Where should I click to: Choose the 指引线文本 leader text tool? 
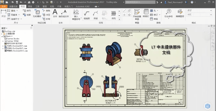pyautogui.click(x=64, y=13)
